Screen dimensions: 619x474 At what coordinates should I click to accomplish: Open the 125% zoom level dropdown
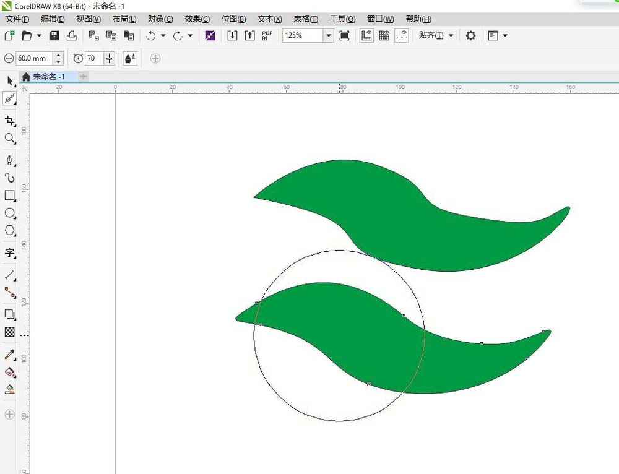point(329,35)
